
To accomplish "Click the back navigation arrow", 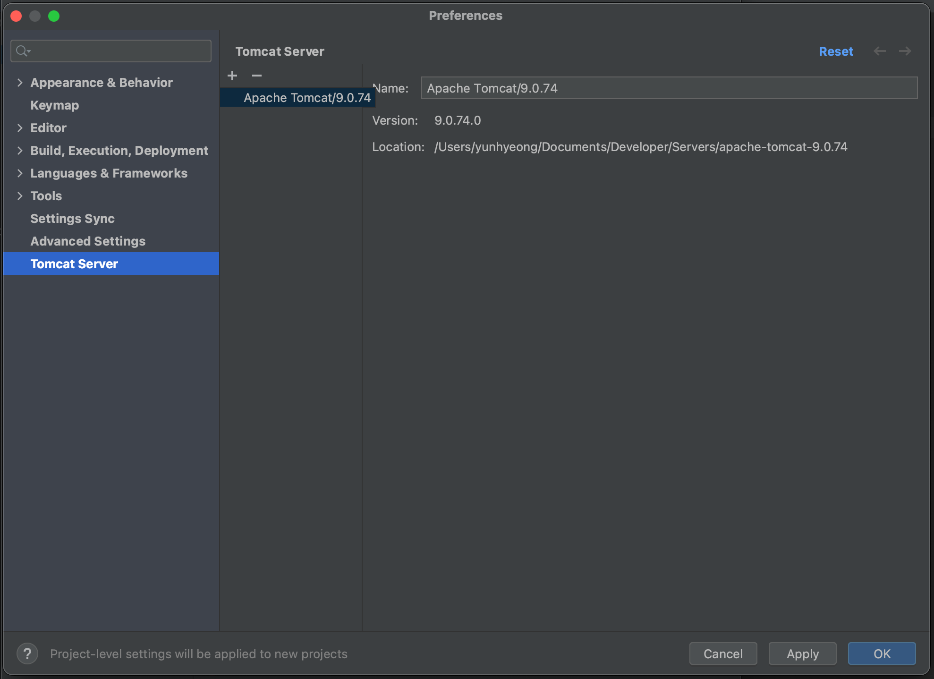I will pos(879,51).
